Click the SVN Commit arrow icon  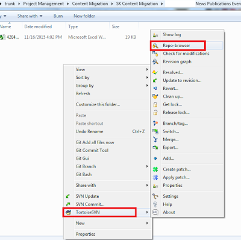coord(68,204)
